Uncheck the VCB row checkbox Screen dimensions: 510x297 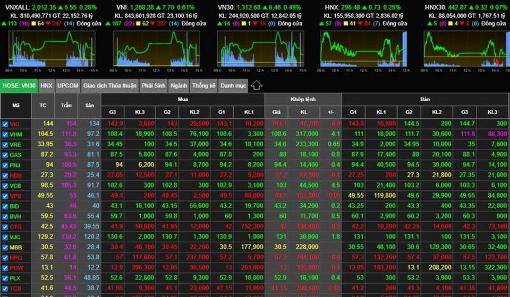pyautogui.click(x=5, y=186)
